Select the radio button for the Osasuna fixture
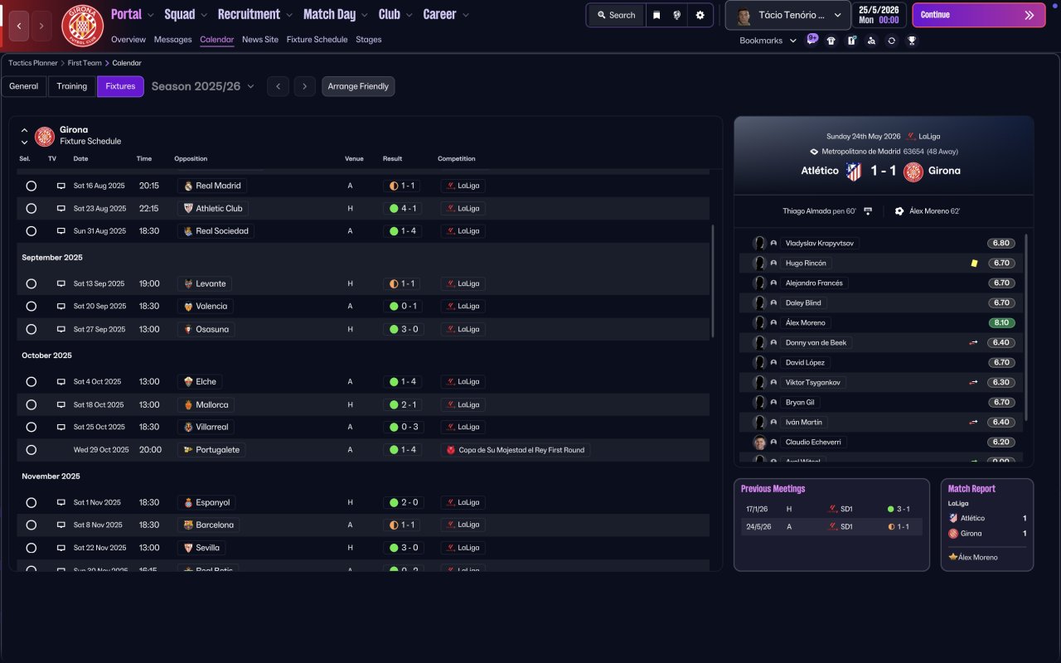 click(31, 329)
